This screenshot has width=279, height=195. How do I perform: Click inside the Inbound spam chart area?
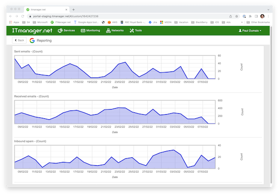click(x=115, y=157)
